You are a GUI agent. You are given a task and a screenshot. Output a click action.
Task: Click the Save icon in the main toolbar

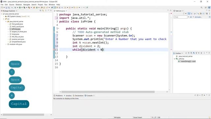coord(6,8)
